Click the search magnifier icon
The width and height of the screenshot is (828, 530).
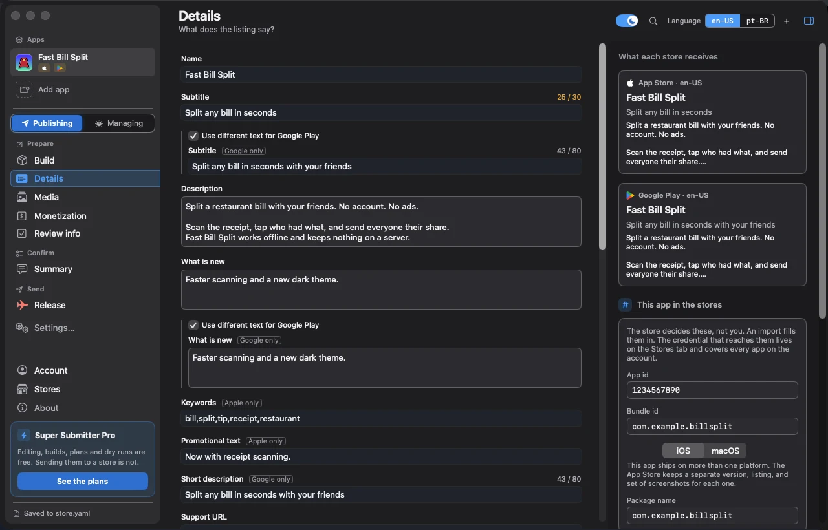[x=653, y=21]
